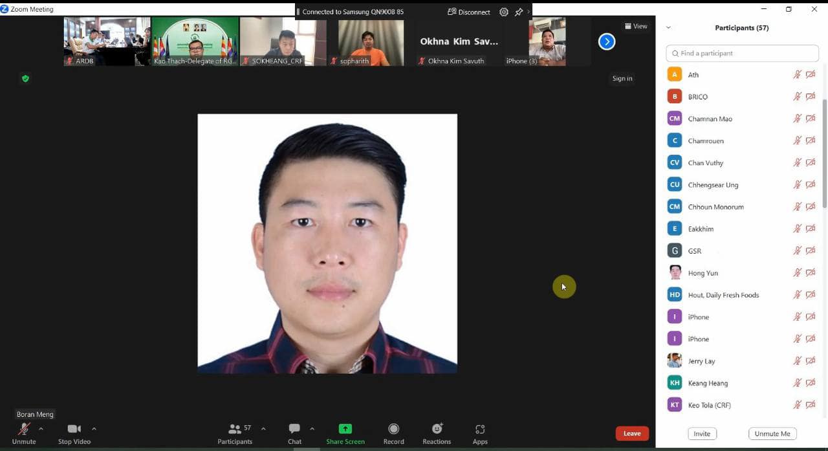Screen dimensions: 828x451
Task: Collapse the Participants panel header chevron
Action: pyautogui.click(x=668, y=28)
